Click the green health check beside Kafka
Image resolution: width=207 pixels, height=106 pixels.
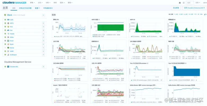(5, 37)
